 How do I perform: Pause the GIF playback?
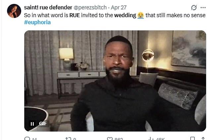pyautogui.click(x=32, y=123)
